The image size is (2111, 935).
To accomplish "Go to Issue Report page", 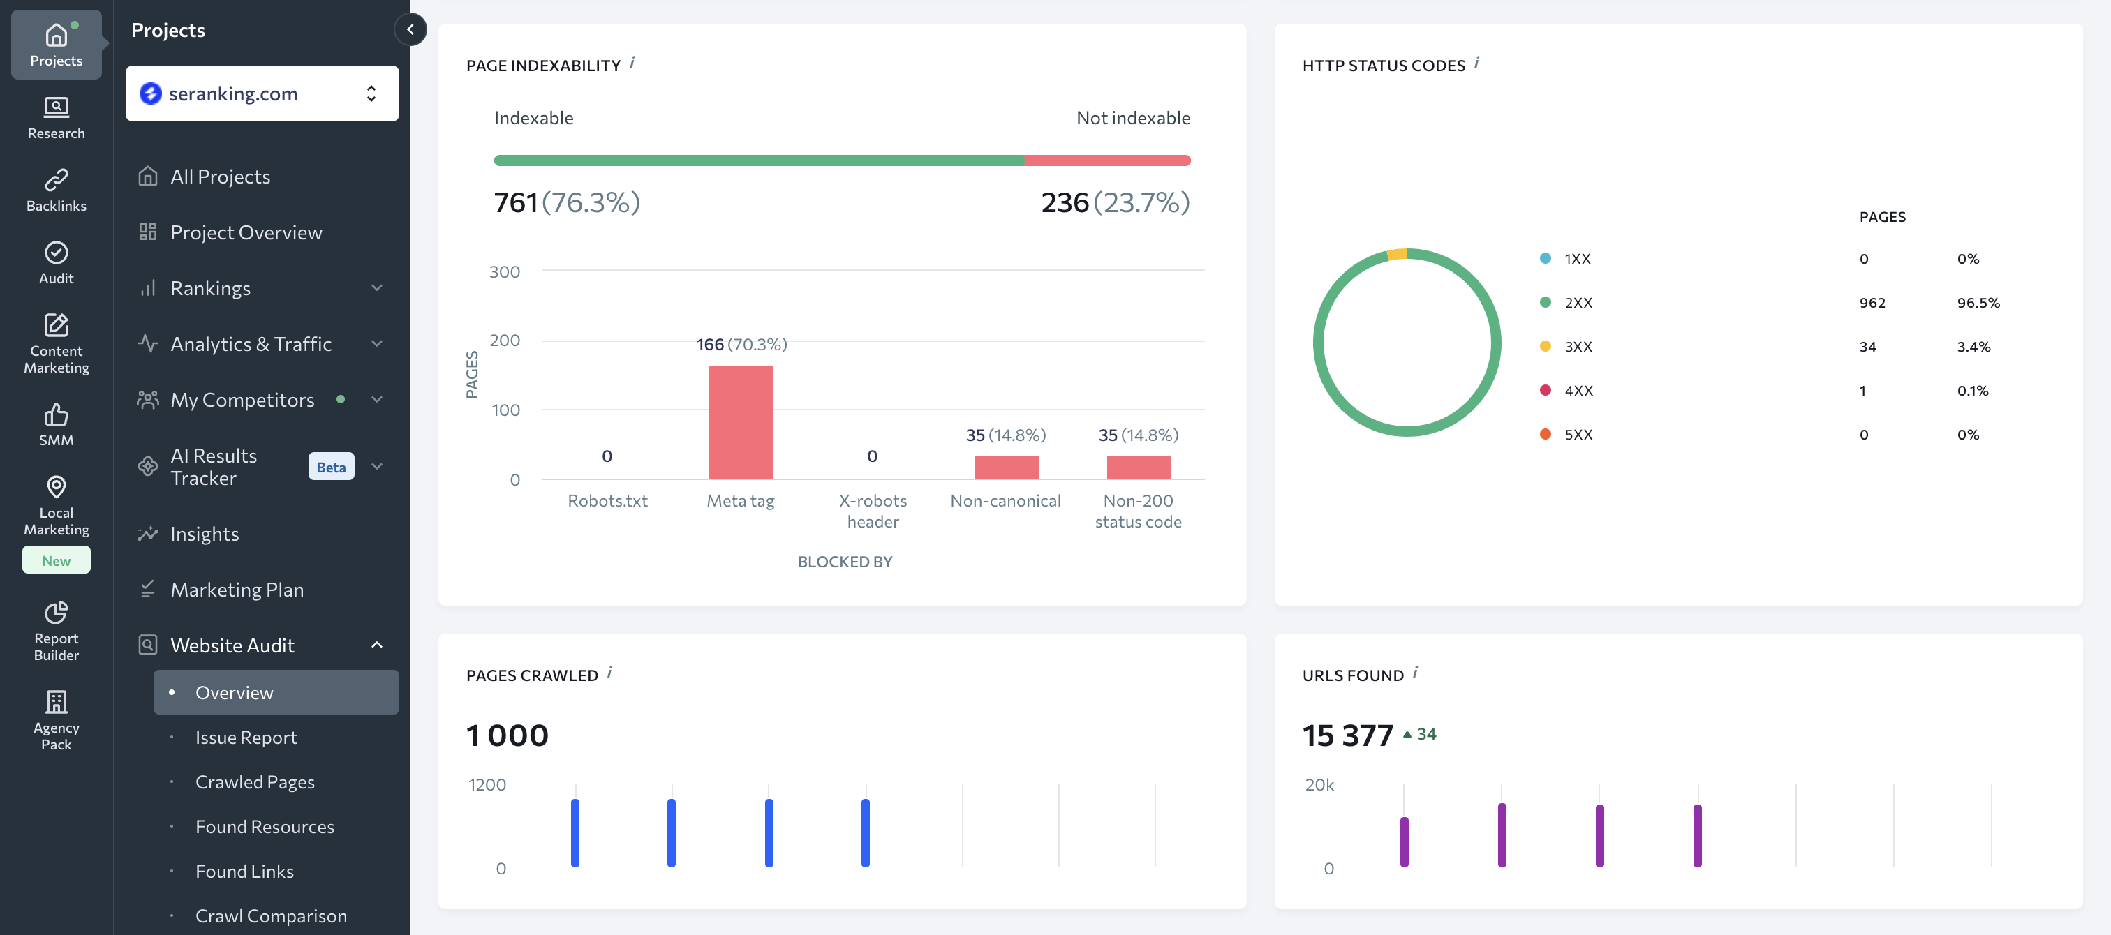I will (246, 738).
